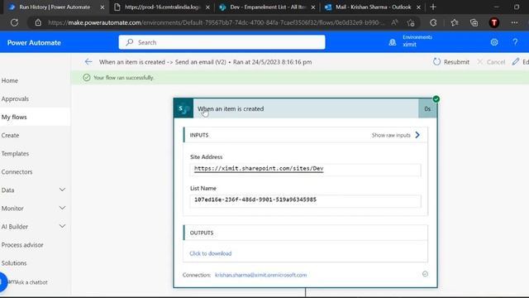The width and height of the screenshot is (529, 298).
Task: Expand the AI Builder section chevron
Action: (x=63, y=226)
